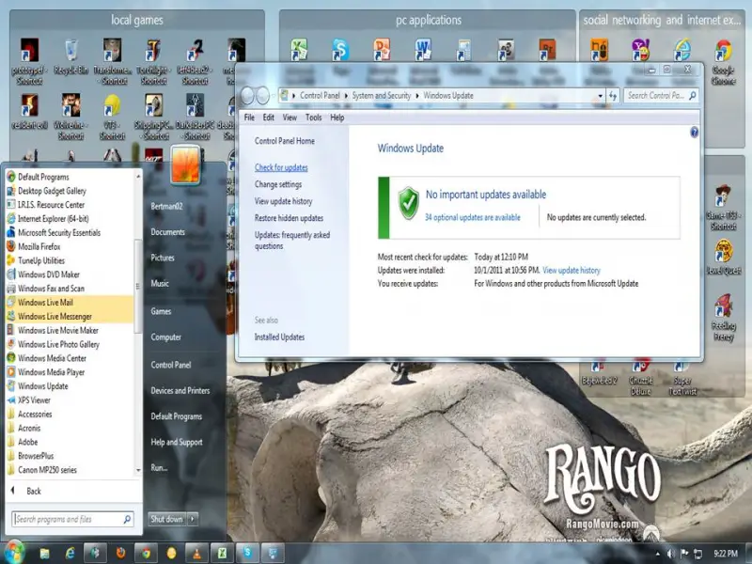Expand the breadcrumb arrow after Control Panel

pos(346,96)
